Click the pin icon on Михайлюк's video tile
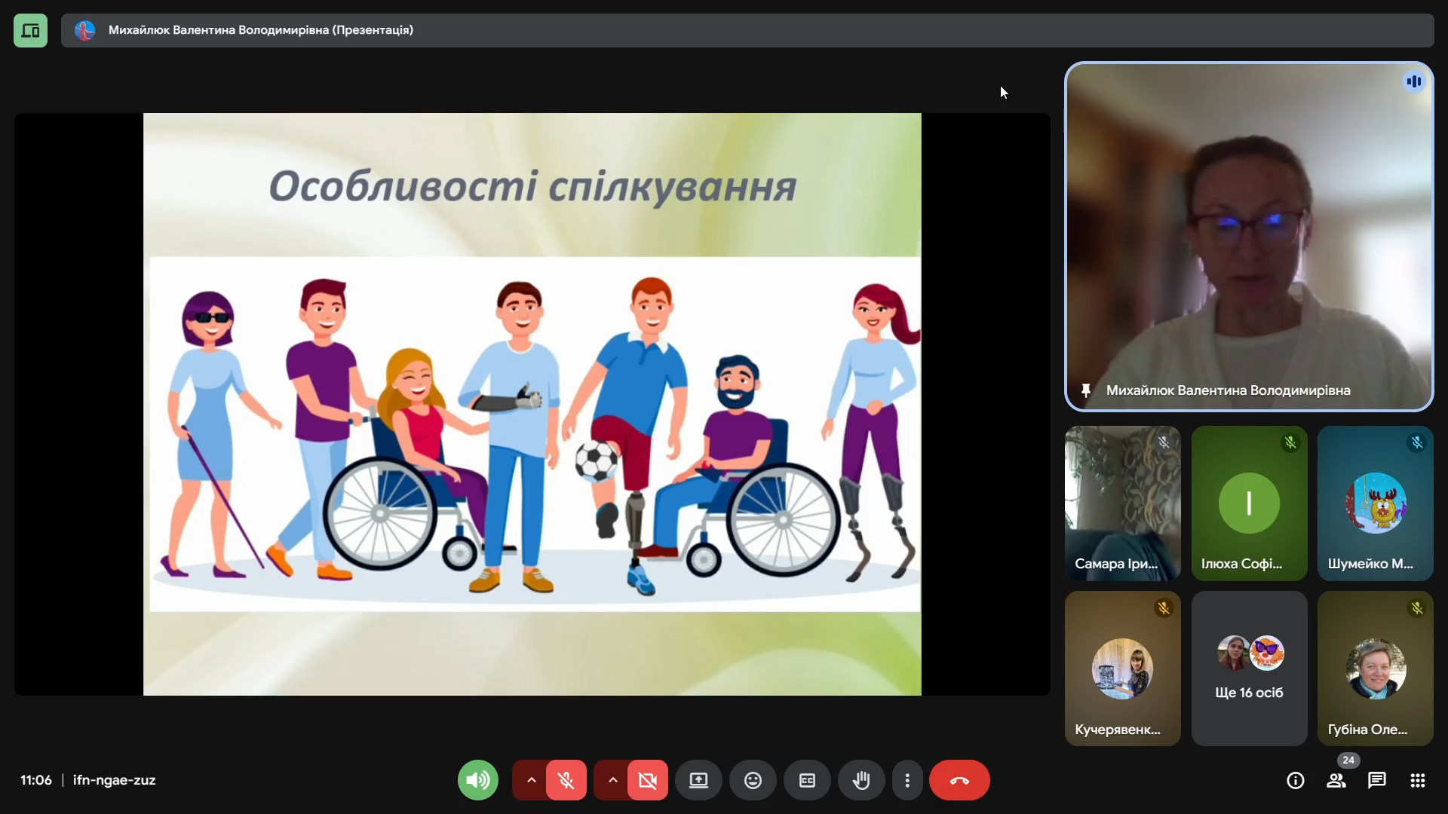Viewport: 1448px width, 814px height. [x=1086, y=390]
